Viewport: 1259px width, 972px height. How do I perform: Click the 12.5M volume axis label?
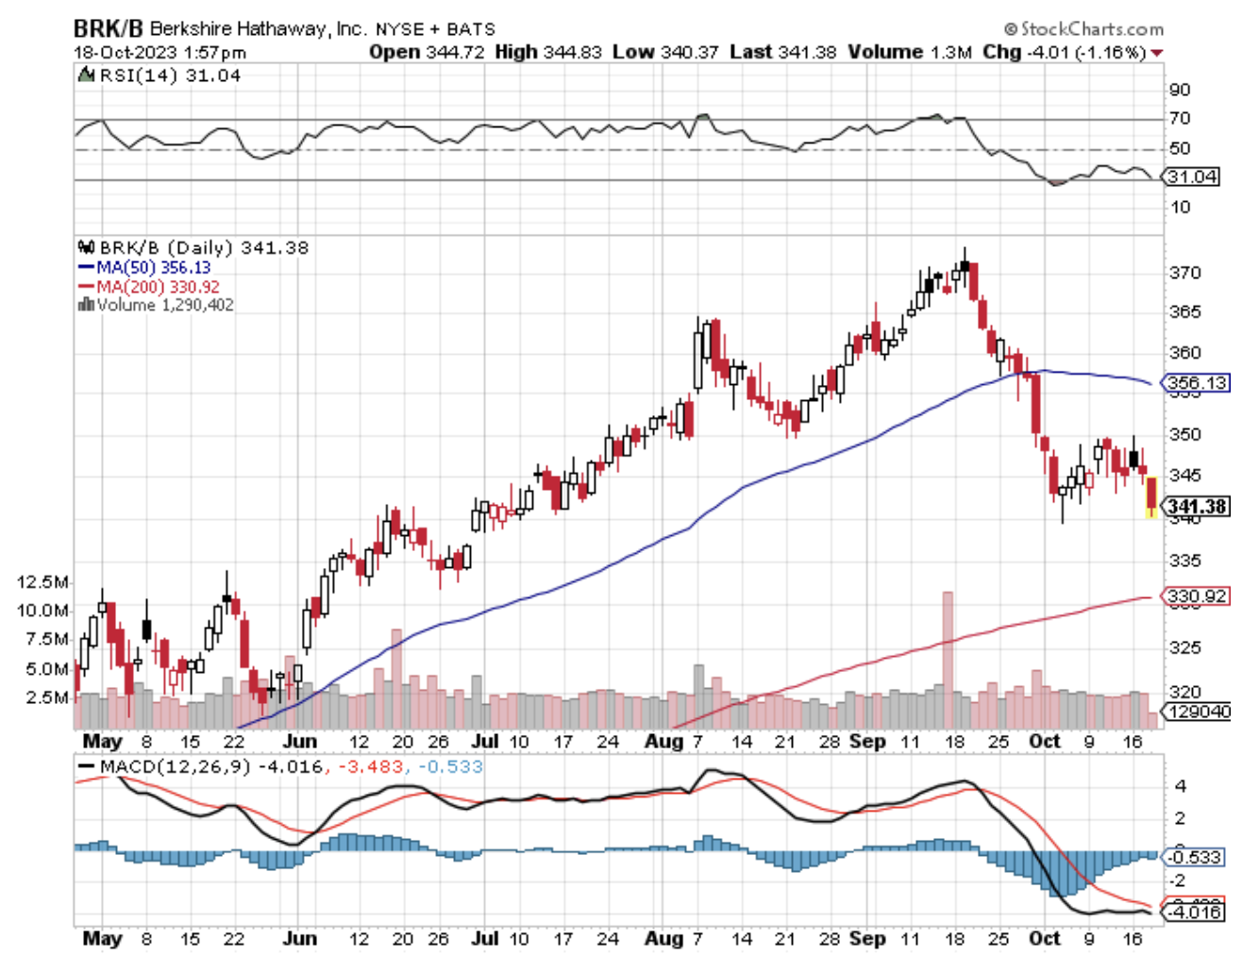(43, 581)
